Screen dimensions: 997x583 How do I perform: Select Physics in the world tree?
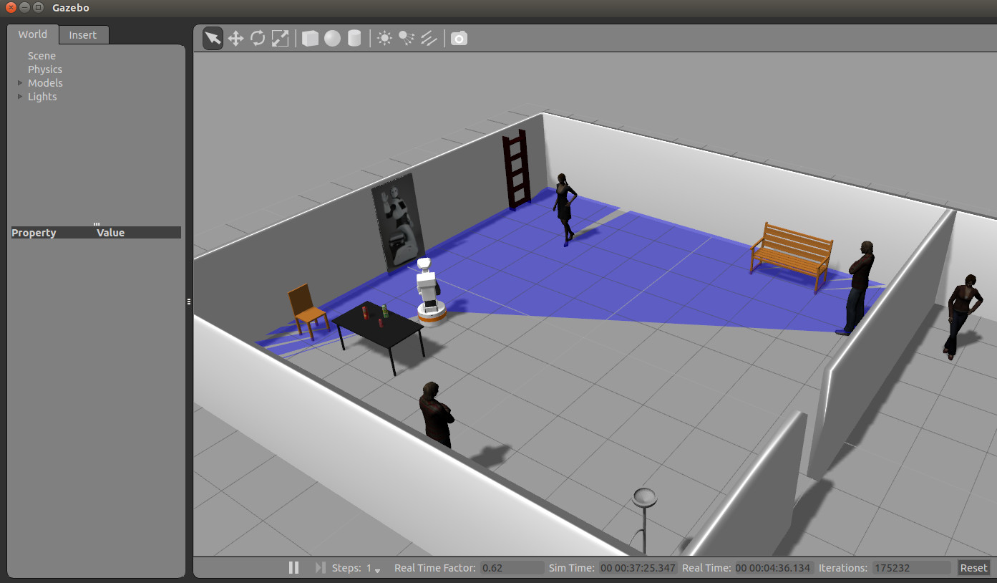click(x=44, y=69)
